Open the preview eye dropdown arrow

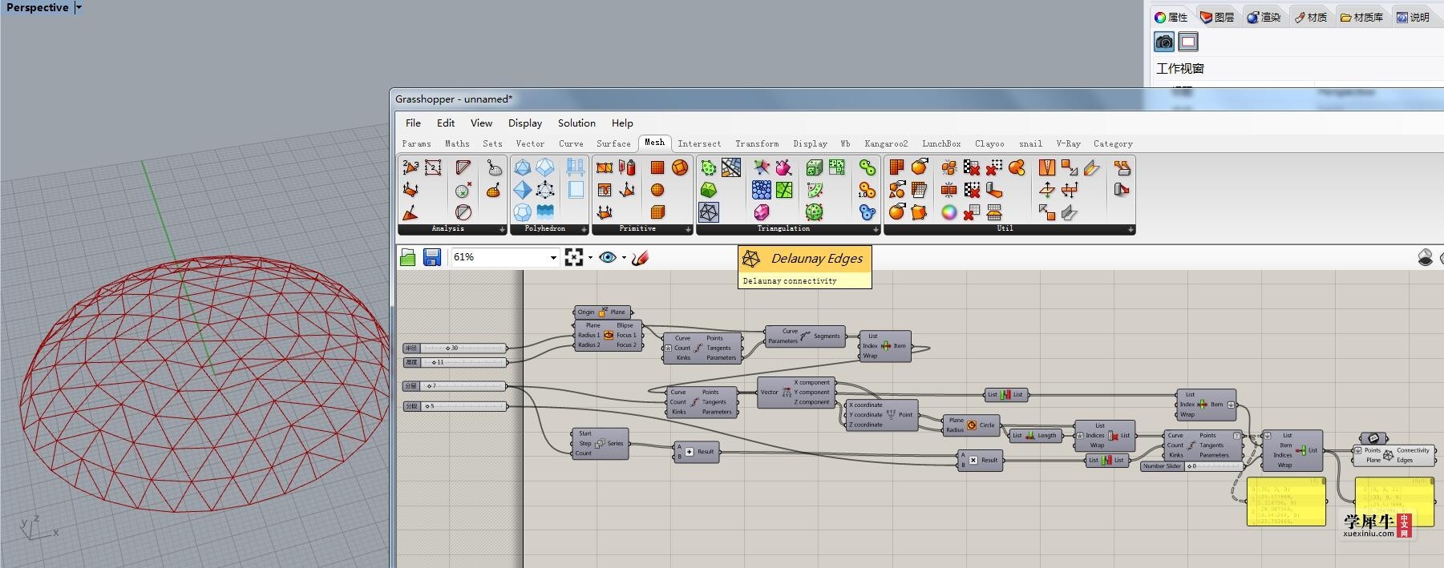click(x=624, y=258)
